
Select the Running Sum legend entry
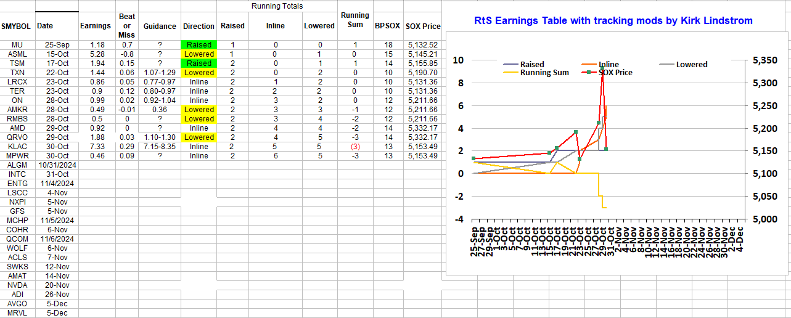544,72
